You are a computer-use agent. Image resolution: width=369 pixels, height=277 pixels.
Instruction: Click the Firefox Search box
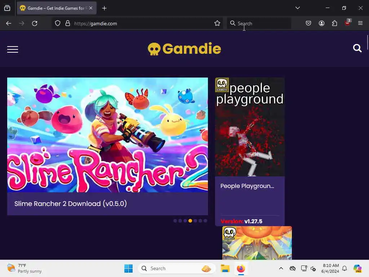[x=259, y=23]
